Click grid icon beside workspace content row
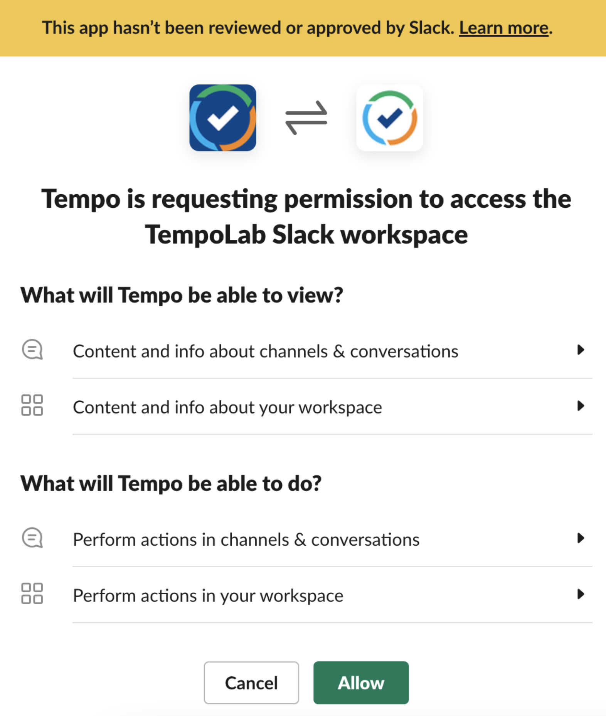 (x=32, y=405)
